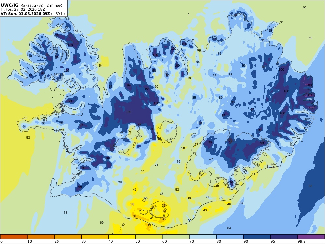
Task: Click the legend tick label '20'
Action: pyautogui.click(x=57, y=241)
